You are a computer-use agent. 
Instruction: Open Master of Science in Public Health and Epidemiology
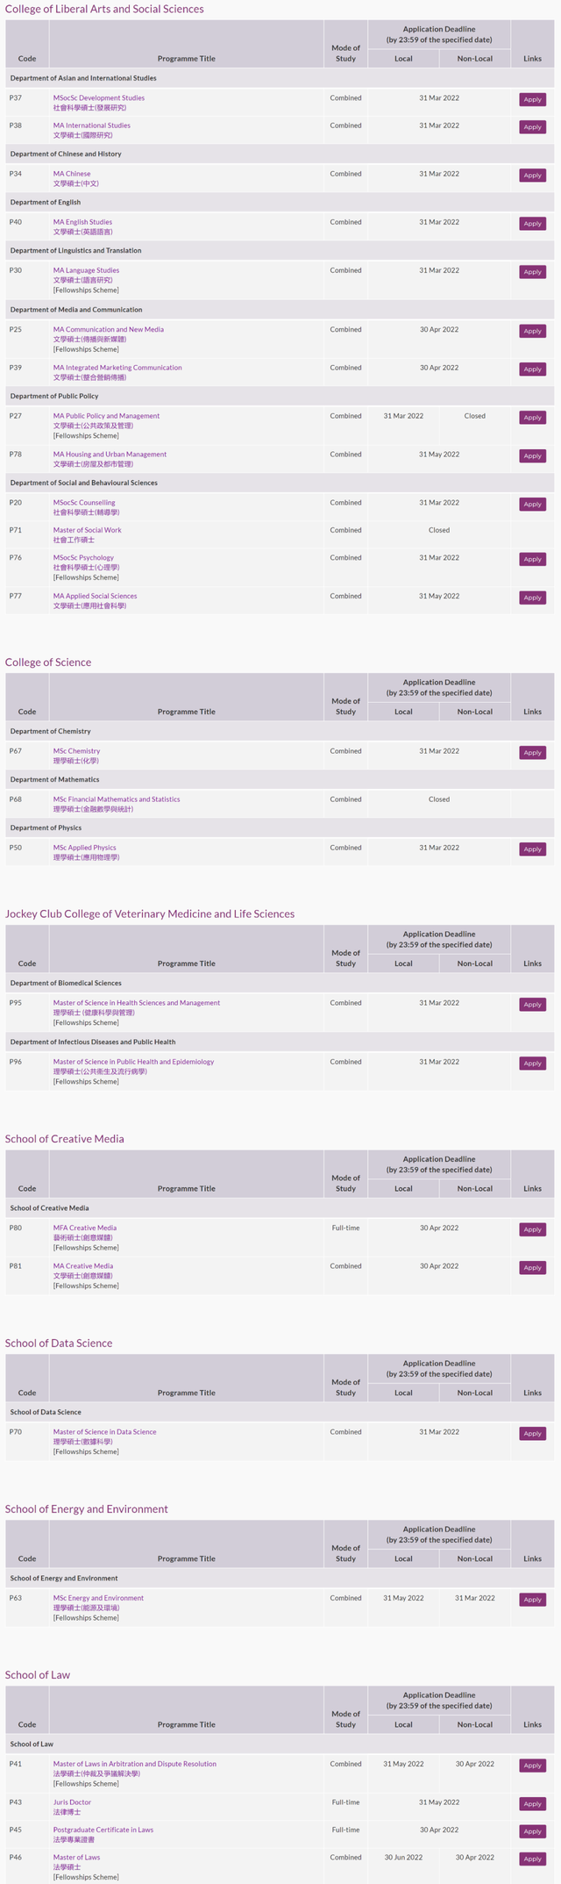(x=133, y=1062)
